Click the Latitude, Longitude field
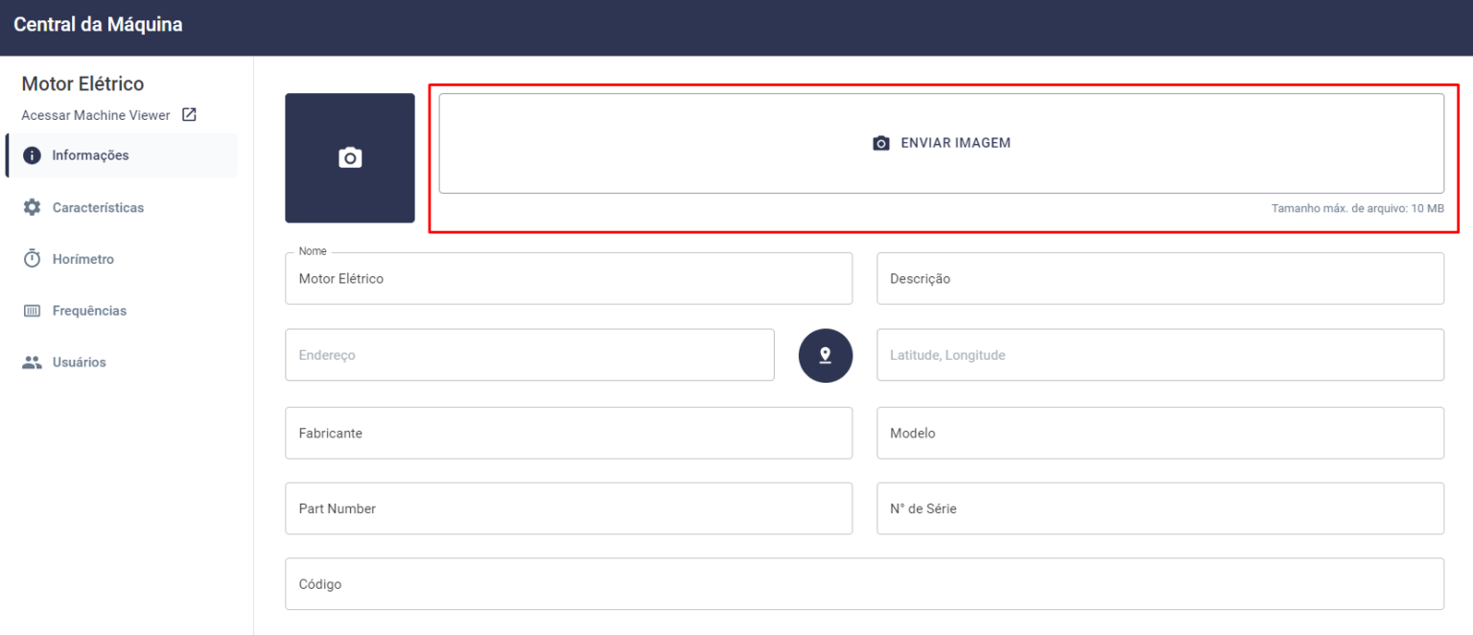 (1159, 355)
